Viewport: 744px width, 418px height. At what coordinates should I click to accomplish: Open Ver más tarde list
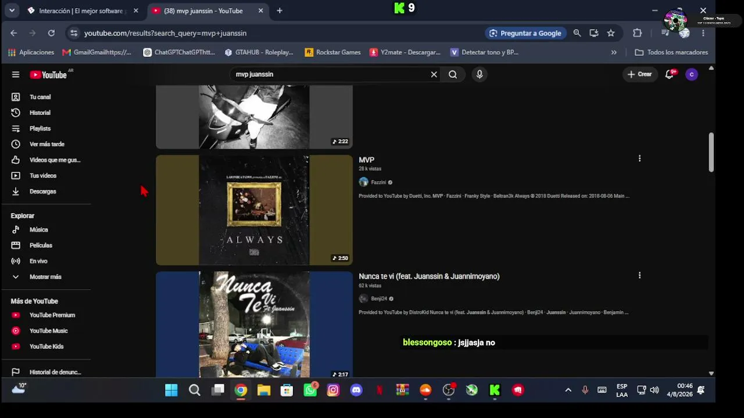tap(46, 144)
